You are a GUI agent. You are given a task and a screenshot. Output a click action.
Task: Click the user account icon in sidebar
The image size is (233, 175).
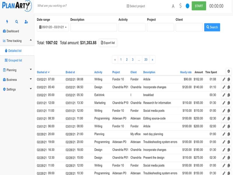click(26, 22)
